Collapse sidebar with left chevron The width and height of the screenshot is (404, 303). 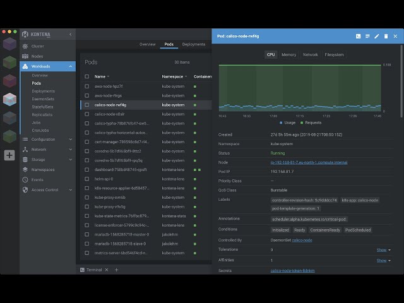70,34
